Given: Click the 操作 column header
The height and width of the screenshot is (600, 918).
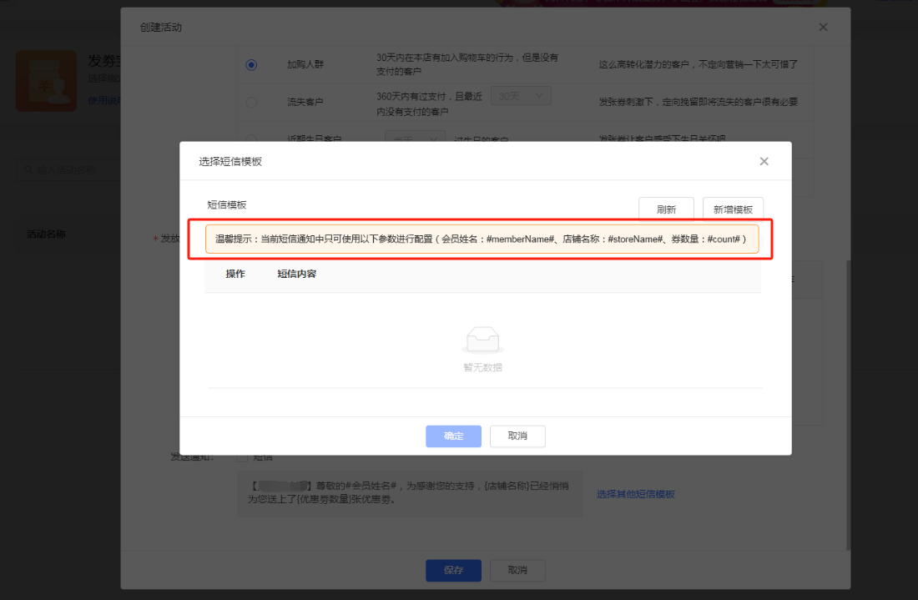Looking at the screenshot, I should point(235,274).
